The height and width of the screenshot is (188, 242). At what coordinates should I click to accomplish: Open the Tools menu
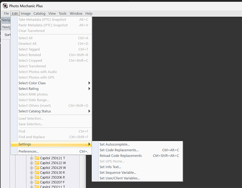point(63,14)
